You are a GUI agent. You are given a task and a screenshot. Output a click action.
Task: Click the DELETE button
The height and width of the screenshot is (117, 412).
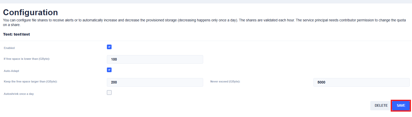[x=381, y=105]
